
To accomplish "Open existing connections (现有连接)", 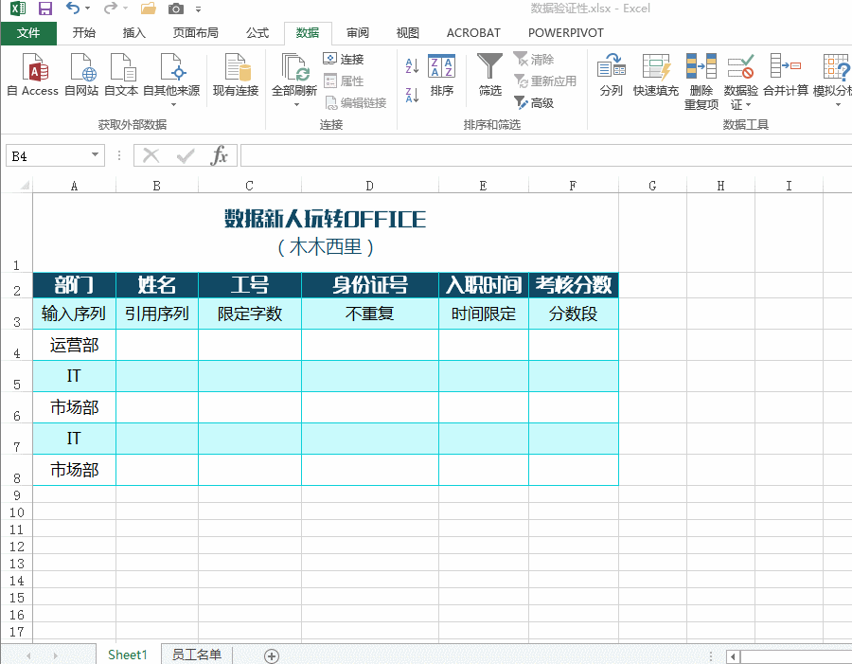I will [236, 75].
